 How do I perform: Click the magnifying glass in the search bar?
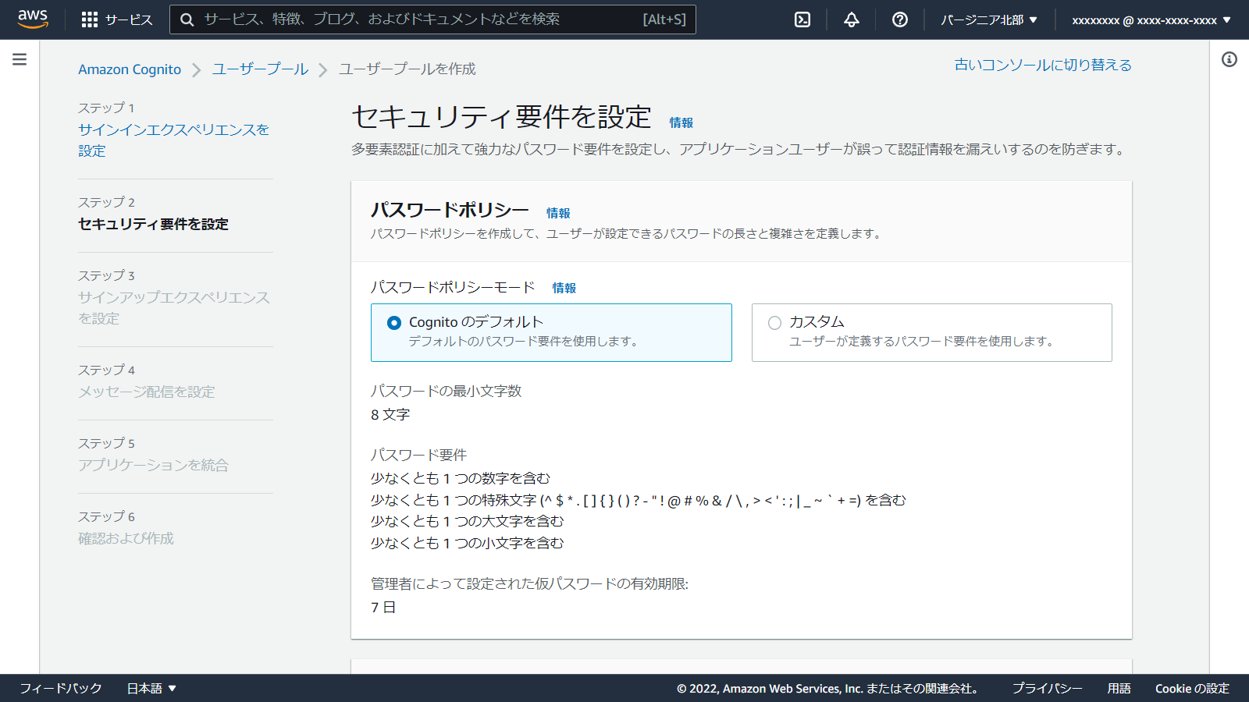tap(187, 19)
